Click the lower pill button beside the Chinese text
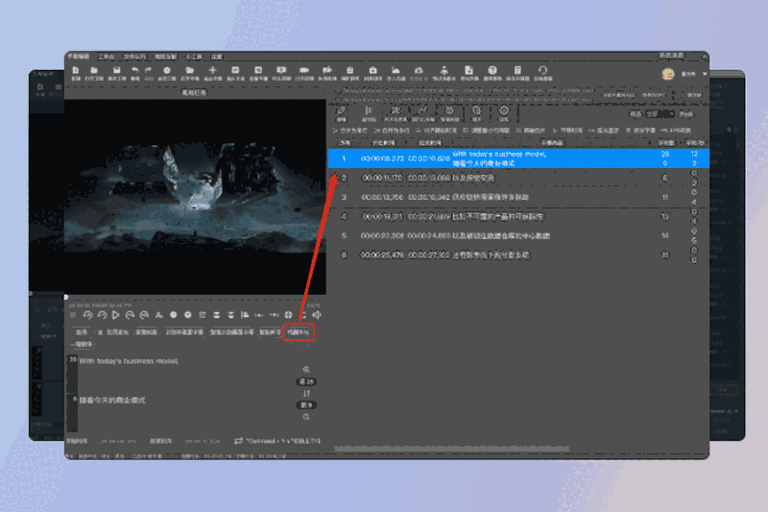Screen dimensions: 768x512 (306, 405)
